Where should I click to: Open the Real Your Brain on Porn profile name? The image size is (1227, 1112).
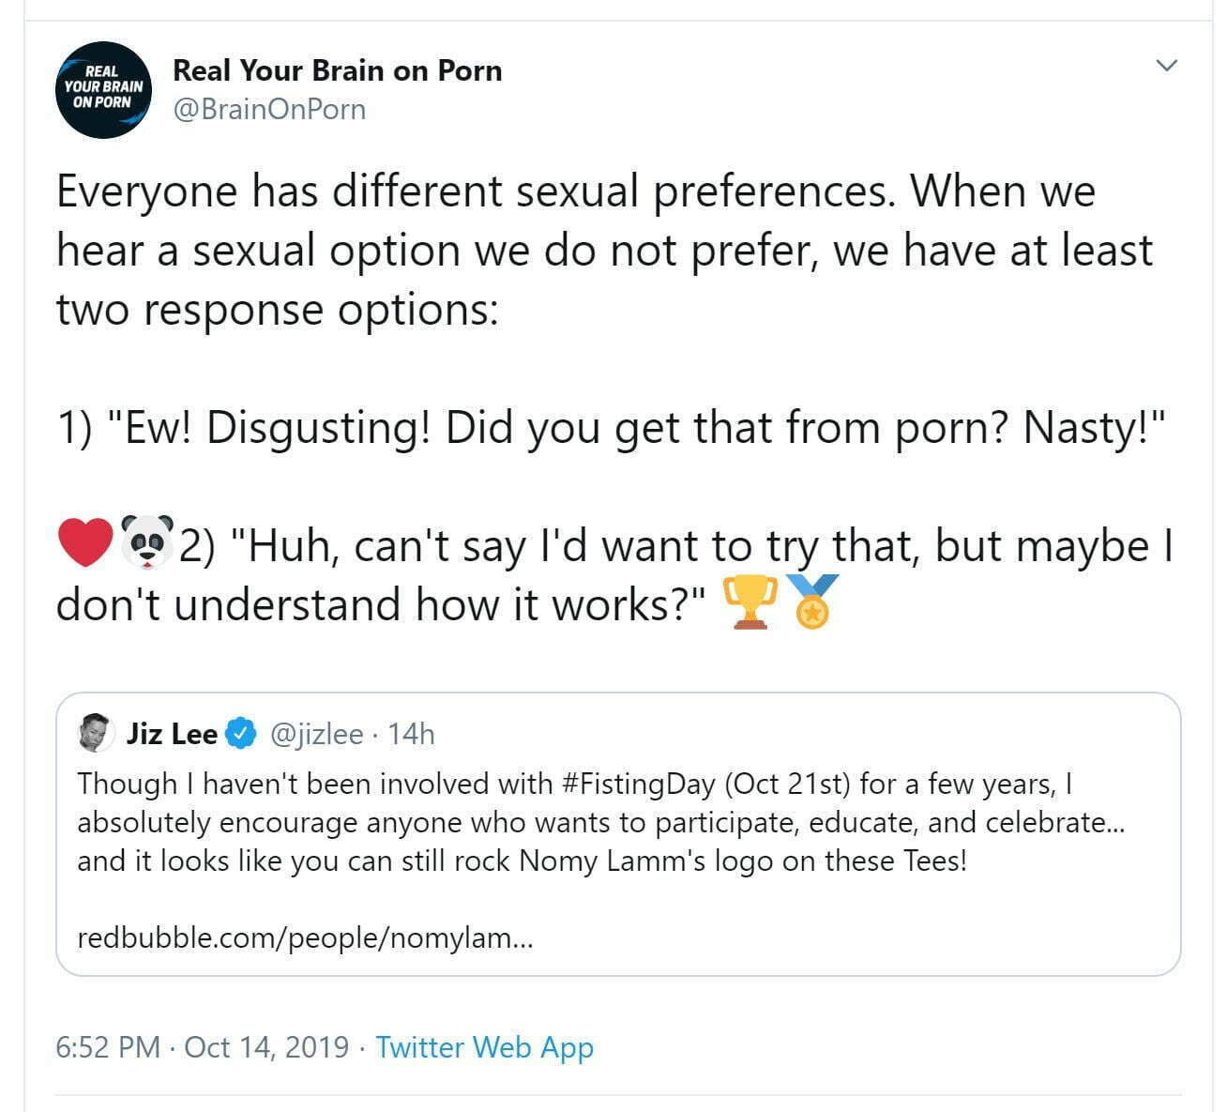[x=337, y=70]
